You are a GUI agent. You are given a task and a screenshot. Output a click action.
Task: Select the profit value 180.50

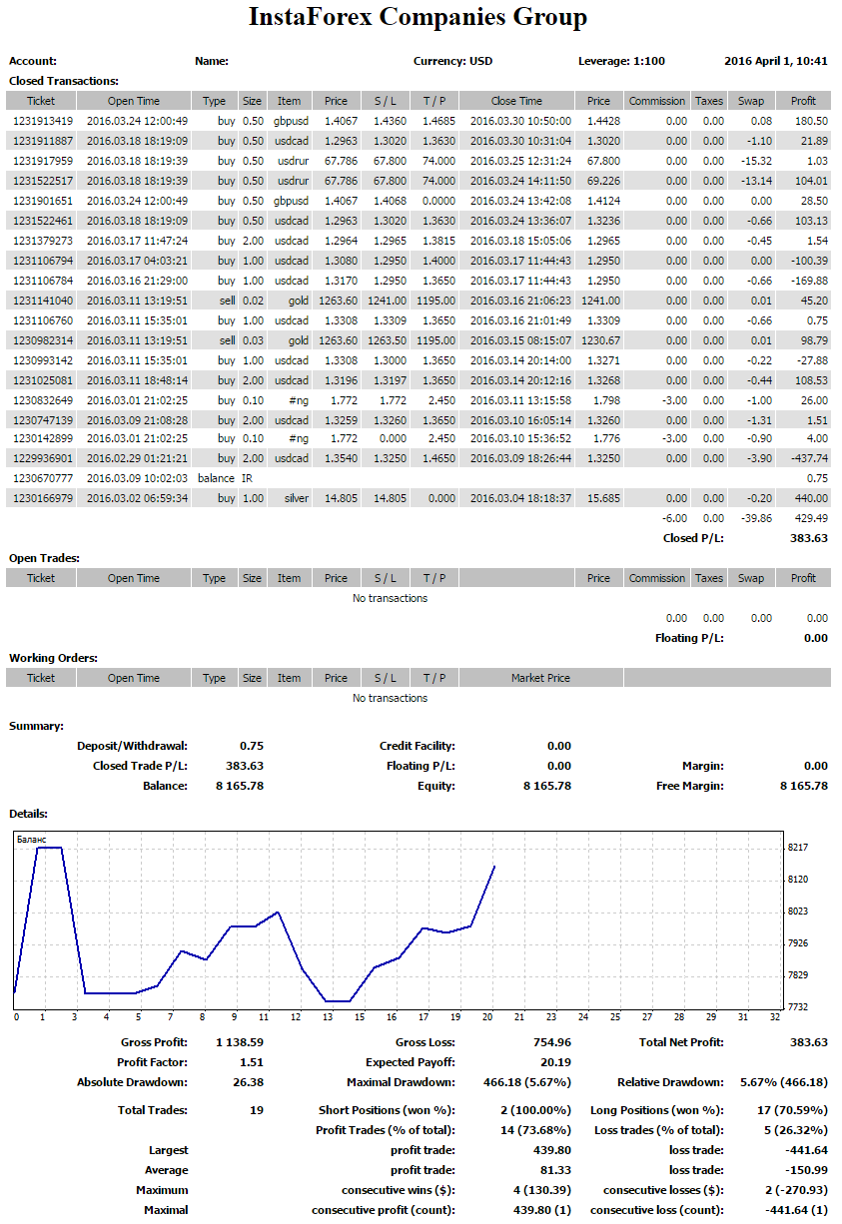coord(811,121)
